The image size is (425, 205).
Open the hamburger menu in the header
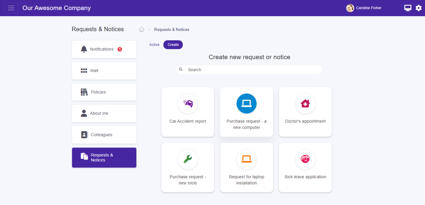coord(11,8)
